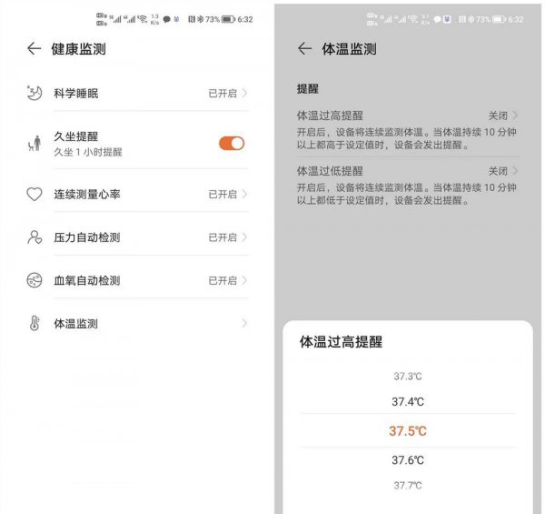Tap the thermometer icon for 体温监测
The height and width of the screenshot is (514, 545).
coord(35,323)
